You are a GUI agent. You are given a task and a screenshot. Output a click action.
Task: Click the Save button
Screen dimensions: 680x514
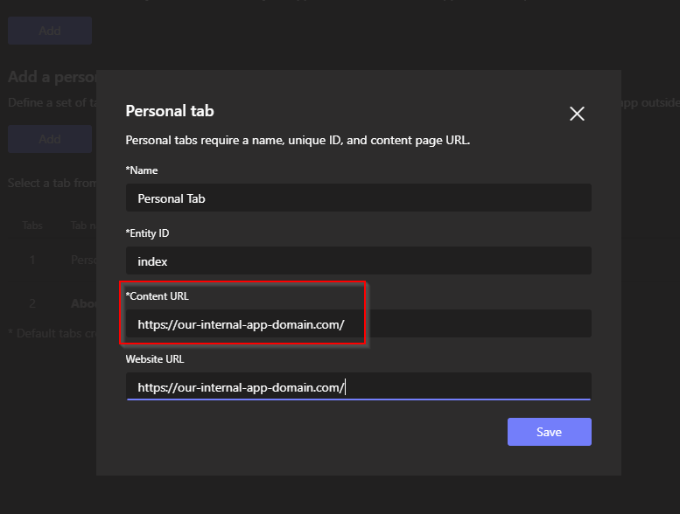pyautogui.click(x=549, y=432)
